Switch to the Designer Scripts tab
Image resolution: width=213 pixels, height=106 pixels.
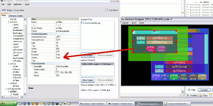16,16
